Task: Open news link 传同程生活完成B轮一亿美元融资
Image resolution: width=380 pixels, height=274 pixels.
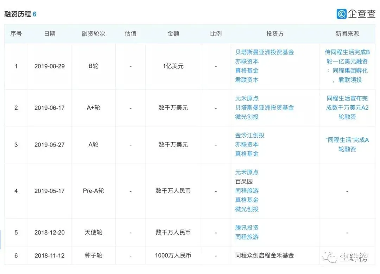Action: [x=347, y=66]
